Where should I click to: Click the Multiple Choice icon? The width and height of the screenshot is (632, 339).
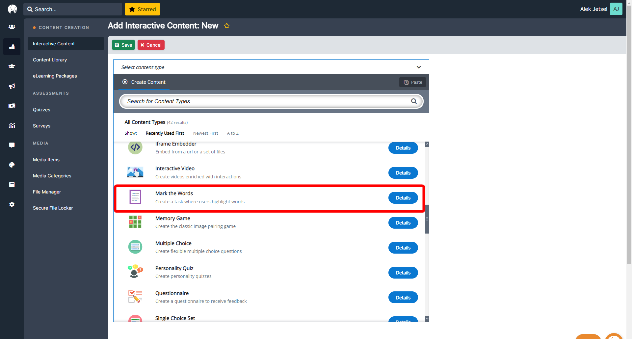coord(135,247)
